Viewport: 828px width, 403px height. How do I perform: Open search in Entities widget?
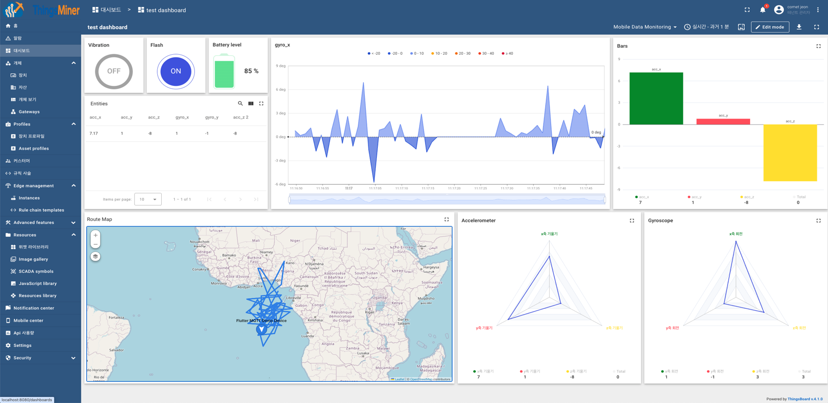coord(240,103)
